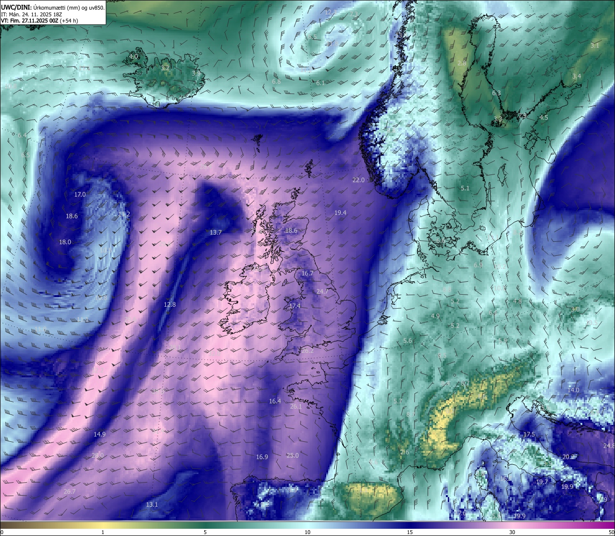This screenshot has height=536, width=615.
Task: Click the 16.9 value label
Action: pos(262,457)
